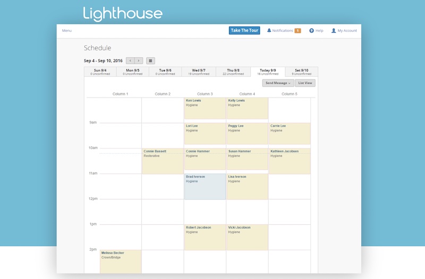Click the Take The Tour button
The height and width of the screenshot is (279, 425).
tap(244, 30)
